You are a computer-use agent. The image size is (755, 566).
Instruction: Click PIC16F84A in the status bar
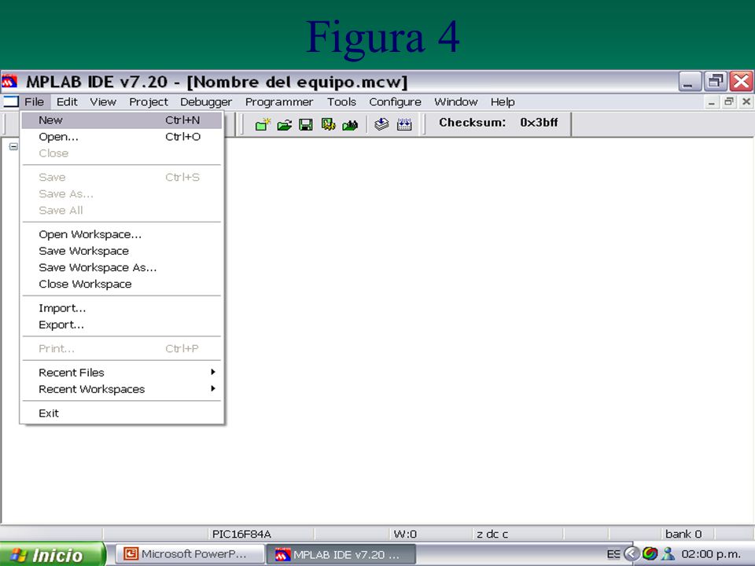pos(241,534)
